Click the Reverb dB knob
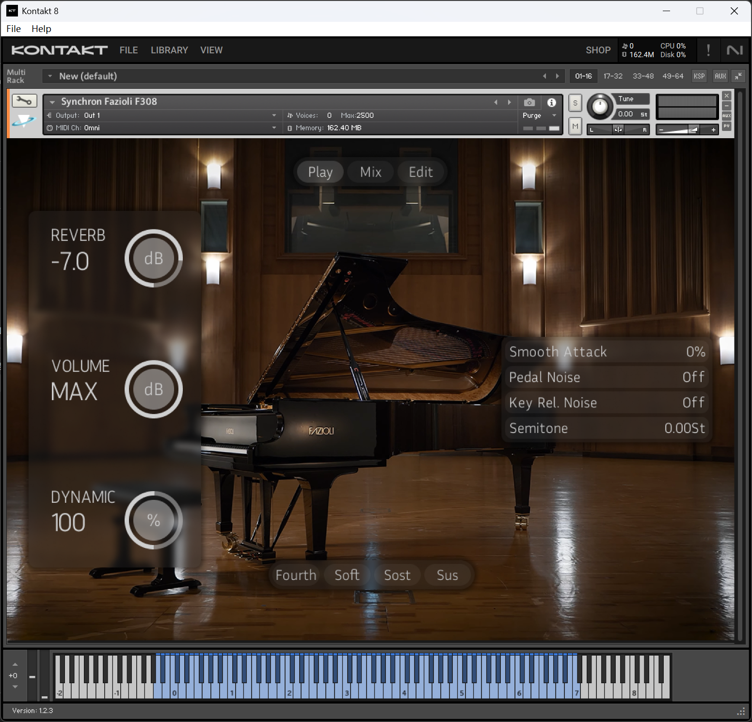 [x=154, y=258]
